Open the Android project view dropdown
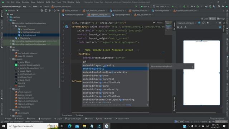Screen dimensions: 229x129 point(12,11)
